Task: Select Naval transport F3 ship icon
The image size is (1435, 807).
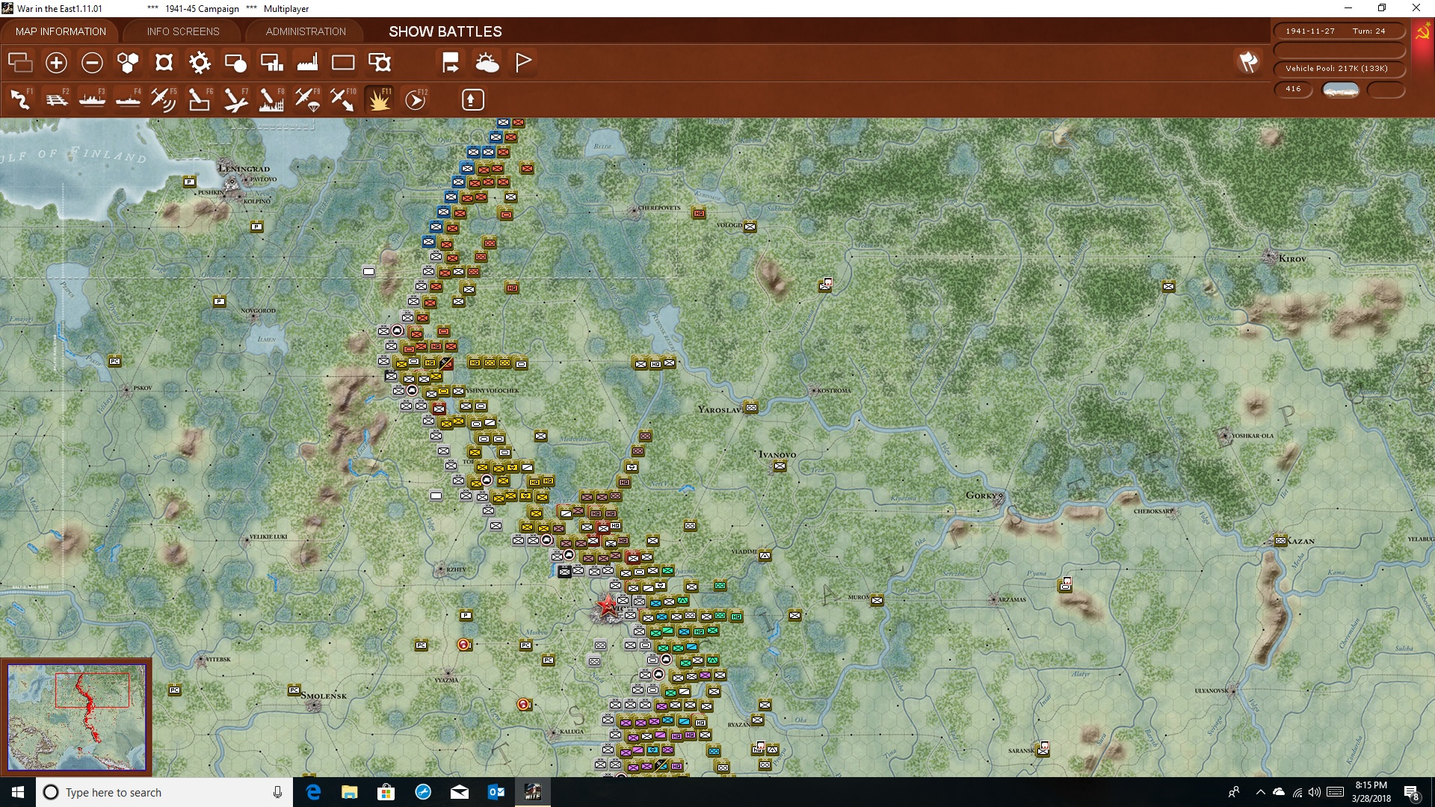Action: click(92, 99)
